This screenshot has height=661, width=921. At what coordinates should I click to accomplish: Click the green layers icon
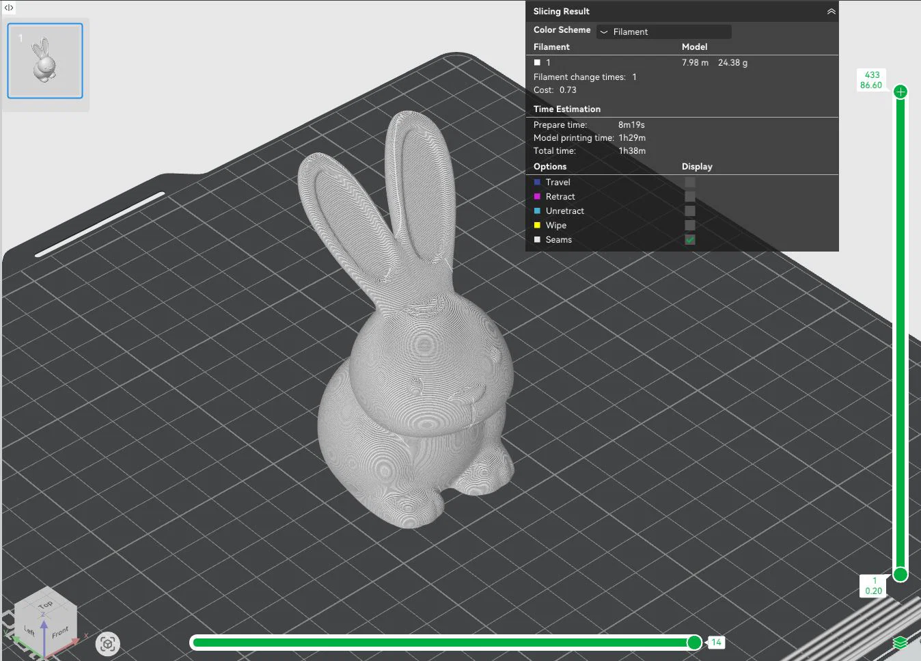coord(901,643)
